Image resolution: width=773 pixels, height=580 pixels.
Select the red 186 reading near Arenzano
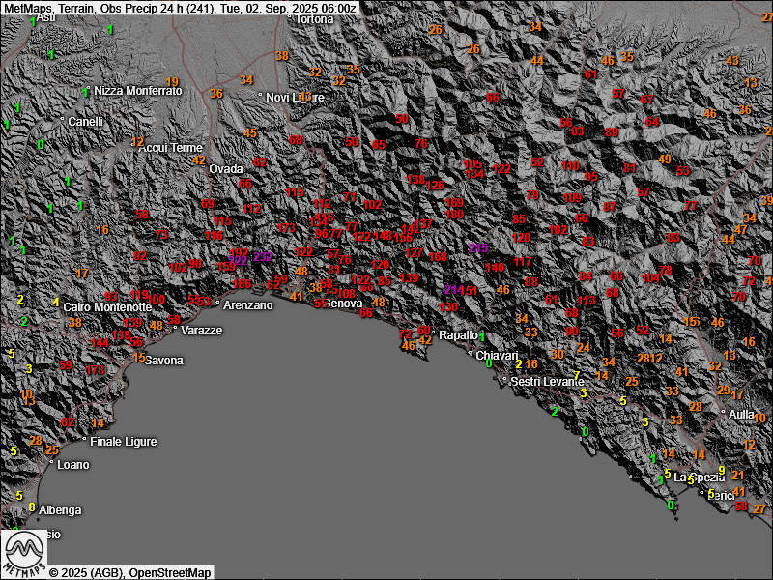tap(242, 283)
